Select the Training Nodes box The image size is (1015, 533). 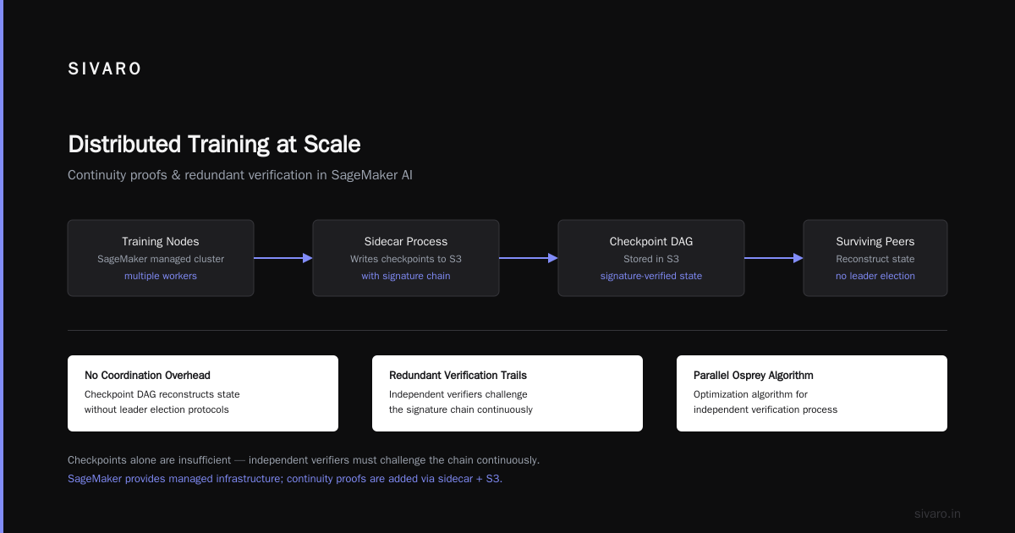tap(161, 258)
